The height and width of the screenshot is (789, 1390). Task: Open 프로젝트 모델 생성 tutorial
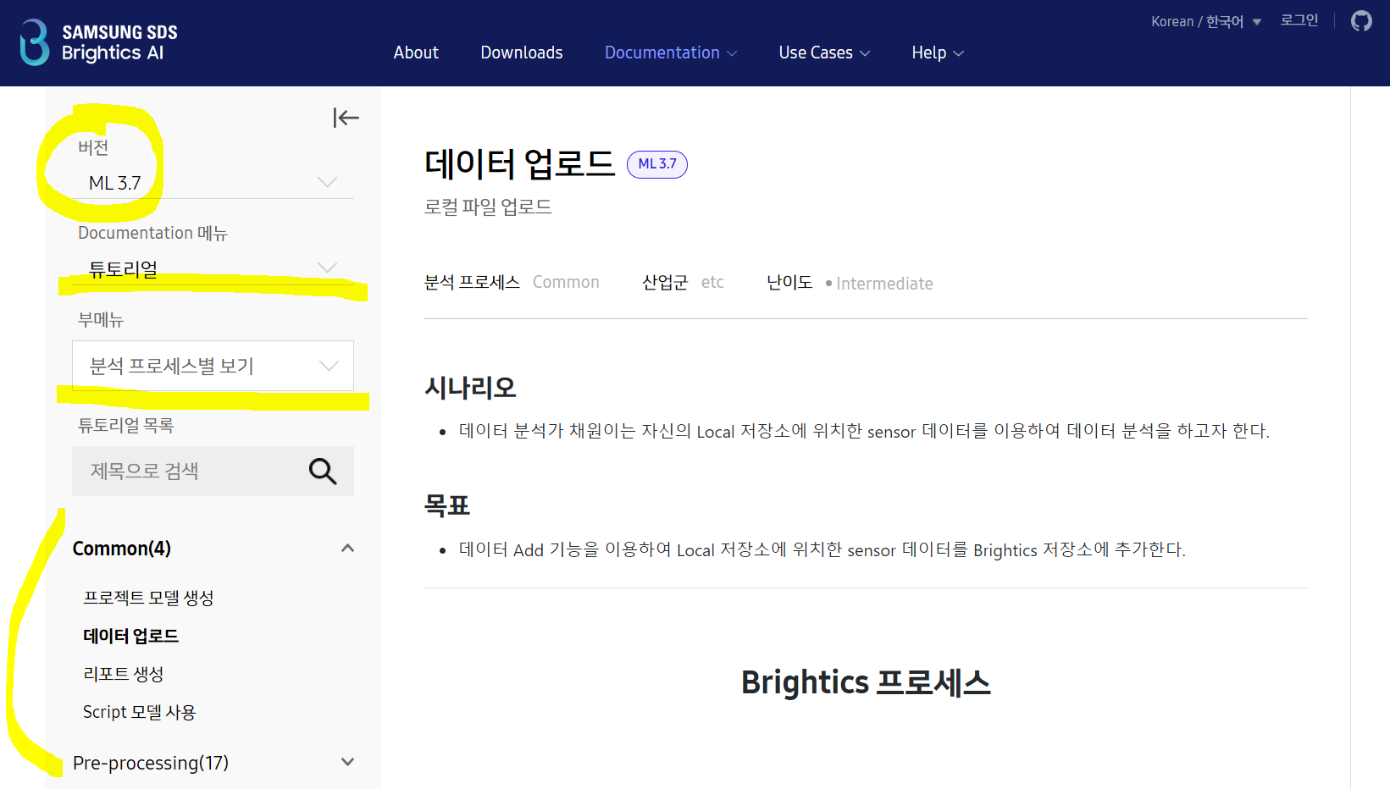coord(148,598)
